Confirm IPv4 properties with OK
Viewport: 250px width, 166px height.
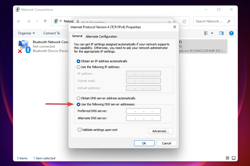point(144,143)
